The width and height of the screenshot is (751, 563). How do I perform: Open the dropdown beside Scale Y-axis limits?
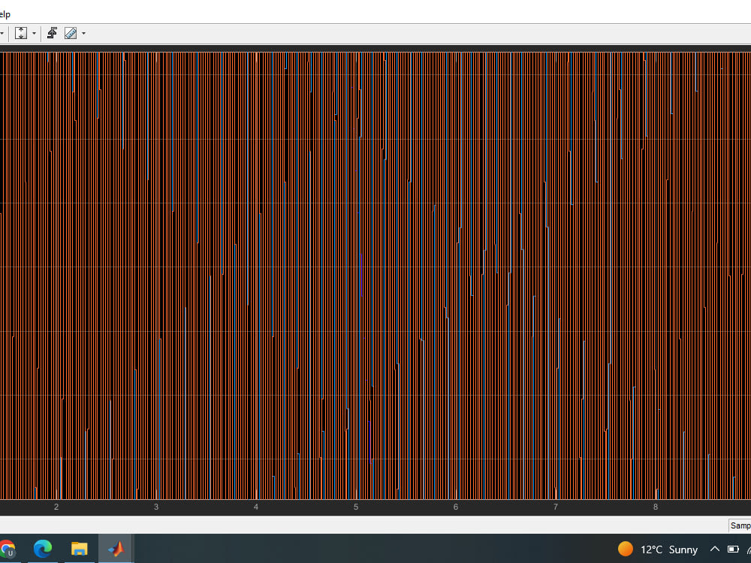coord(34,33)
